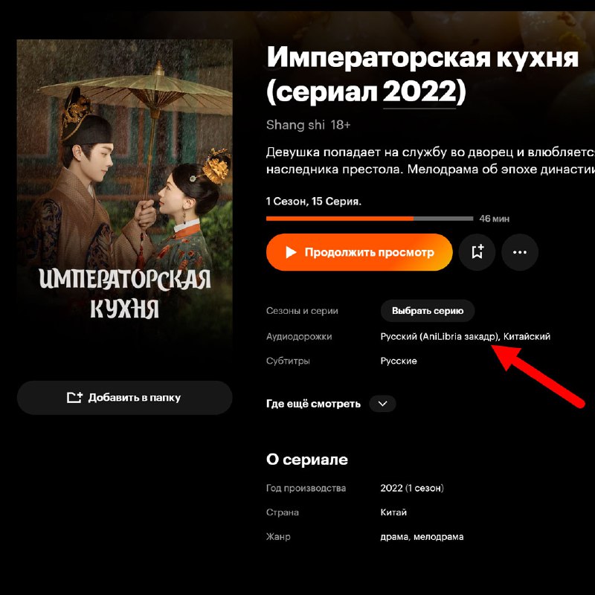Viewport: 595px width, 595px height.
Task: Click мелодрама genre link
Action: pos(438,537)
